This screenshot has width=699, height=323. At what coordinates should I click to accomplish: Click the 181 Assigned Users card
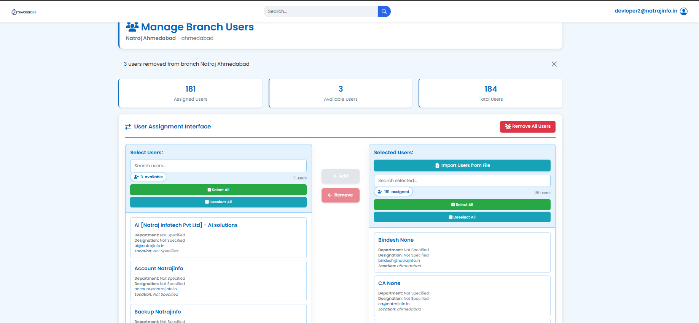[191, 93]
